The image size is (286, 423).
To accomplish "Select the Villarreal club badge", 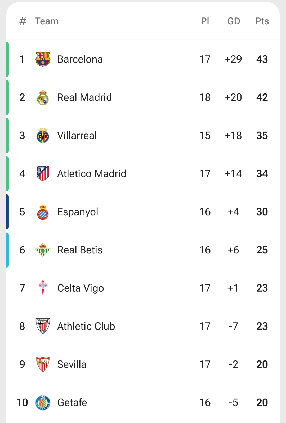I will [x=43, y=136].
